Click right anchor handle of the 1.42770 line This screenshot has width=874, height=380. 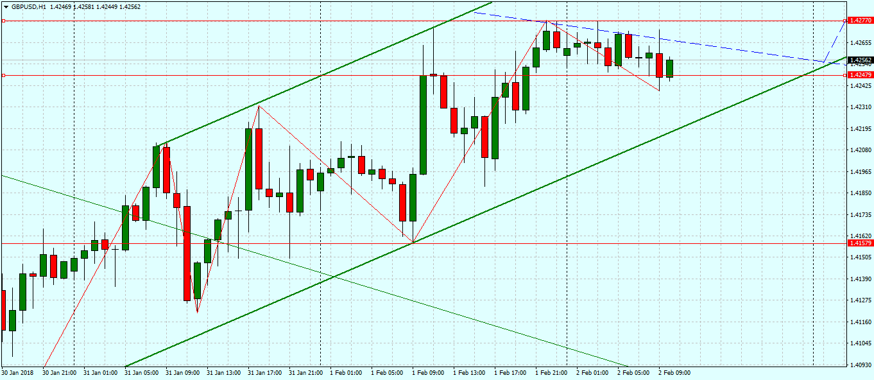point(843,21)
